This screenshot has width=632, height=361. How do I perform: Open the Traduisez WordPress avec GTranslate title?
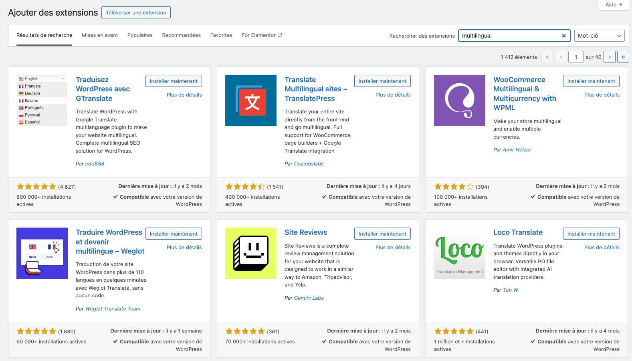[x=103, y=89]
